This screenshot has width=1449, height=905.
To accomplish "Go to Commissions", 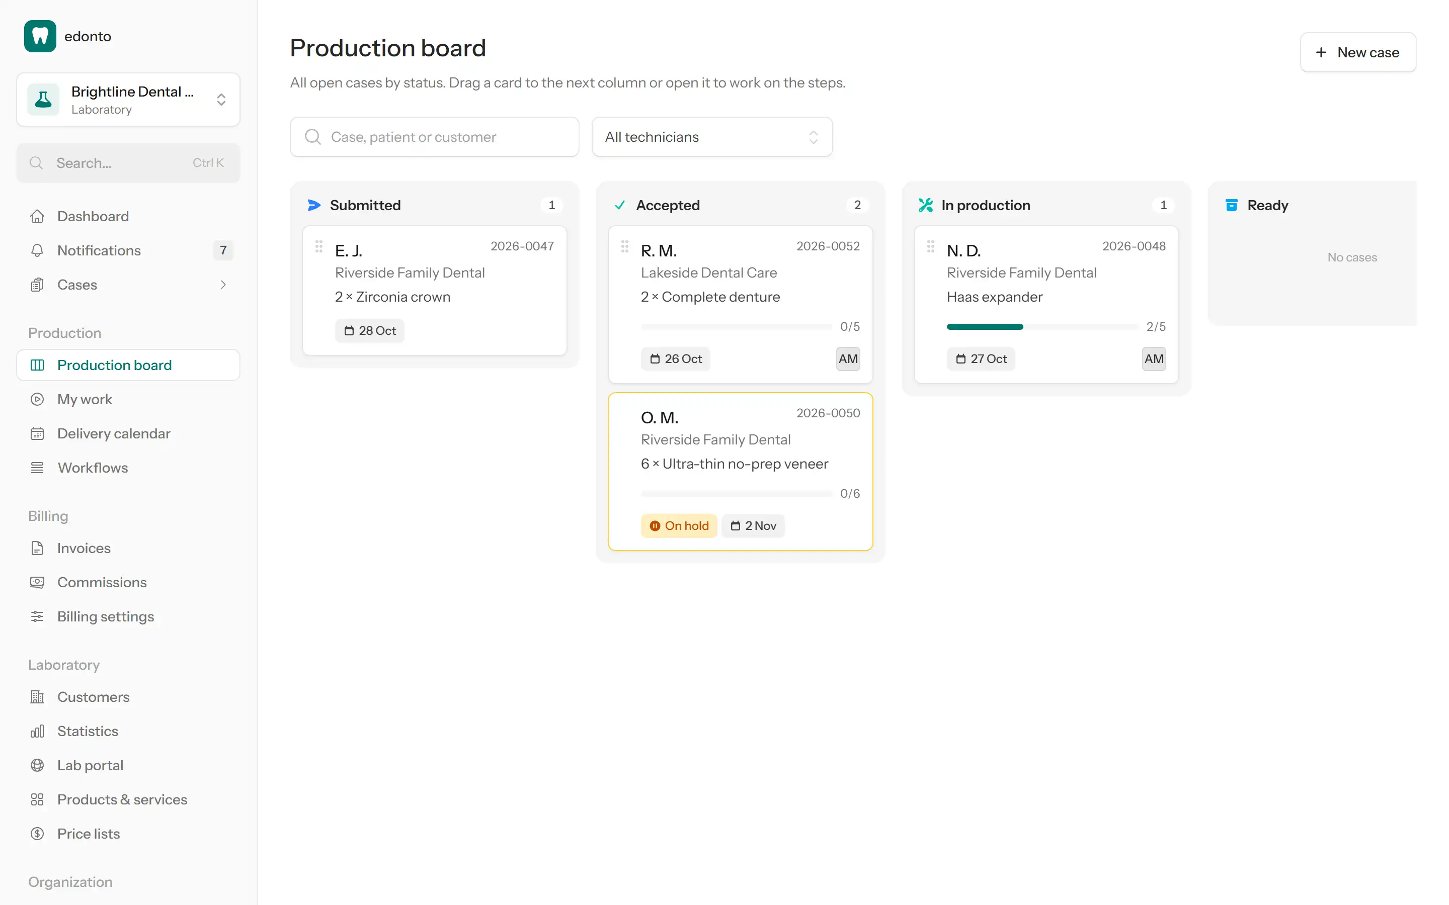I will click(128, 582).
